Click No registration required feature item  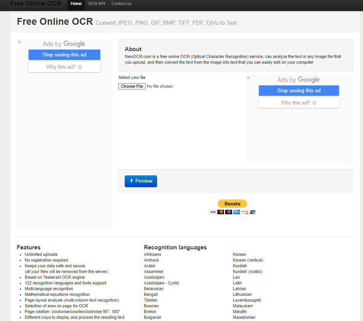point(46,260)
